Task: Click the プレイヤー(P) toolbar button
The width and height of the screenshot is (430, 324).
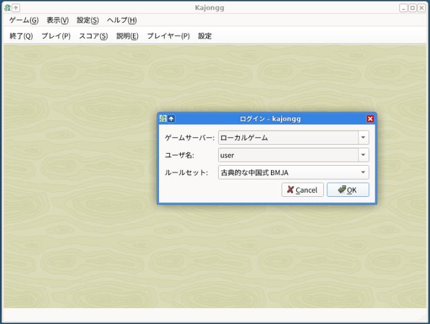Action: click(x=168, y=36)
